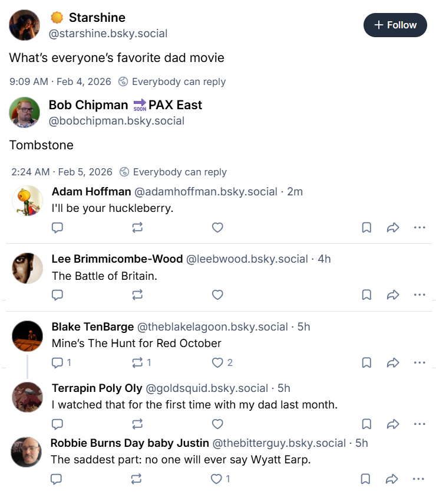Viewport: 436px width, 497px height.
Task: Open @theblakelagoon.bsky.social profile link
Action: click(213, 327)
